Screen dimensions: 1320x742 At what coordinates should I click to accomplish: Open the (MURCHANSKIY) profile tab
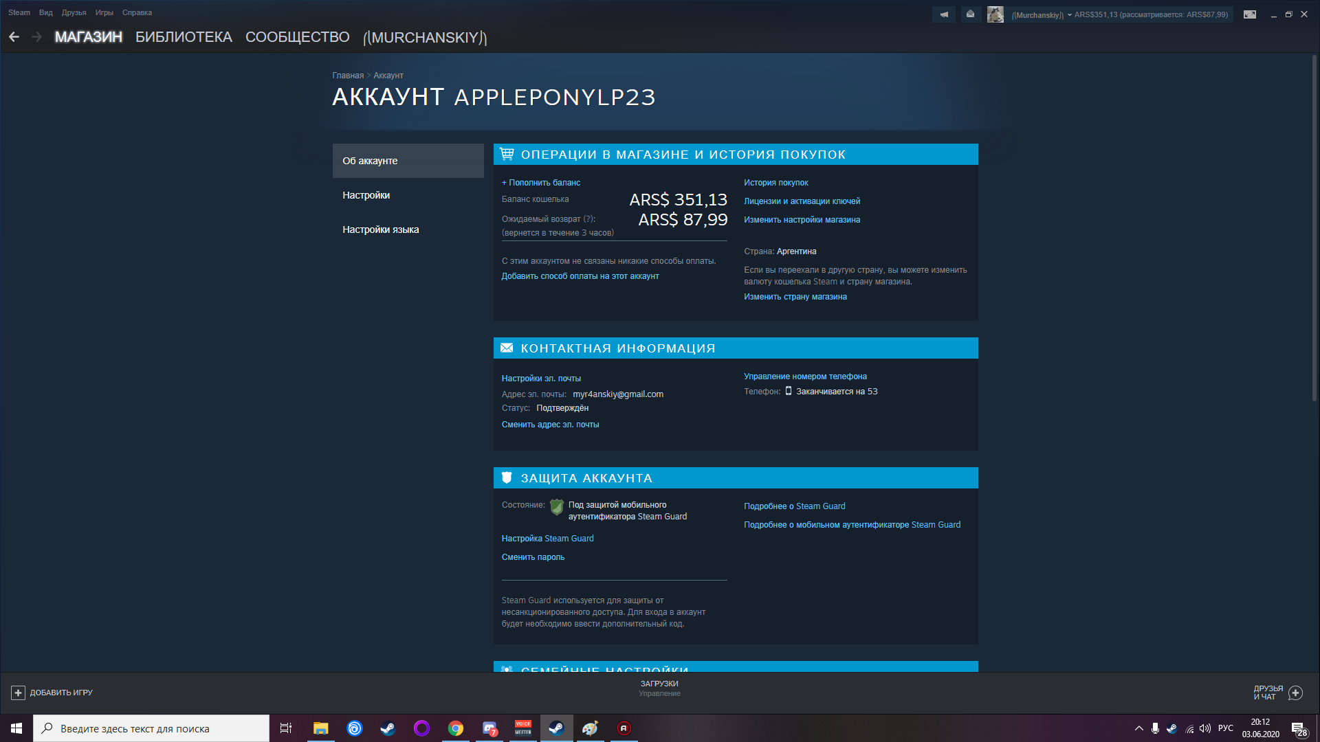(425, 37)
